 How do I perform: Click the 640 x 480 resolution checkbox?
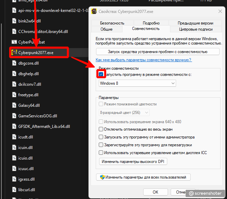(101, 122)
